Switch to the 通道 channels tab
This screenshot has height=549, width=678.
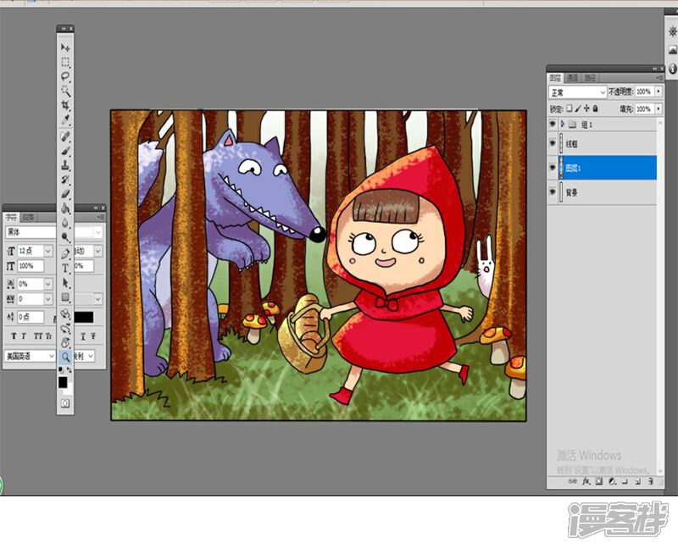coord(572,75)
